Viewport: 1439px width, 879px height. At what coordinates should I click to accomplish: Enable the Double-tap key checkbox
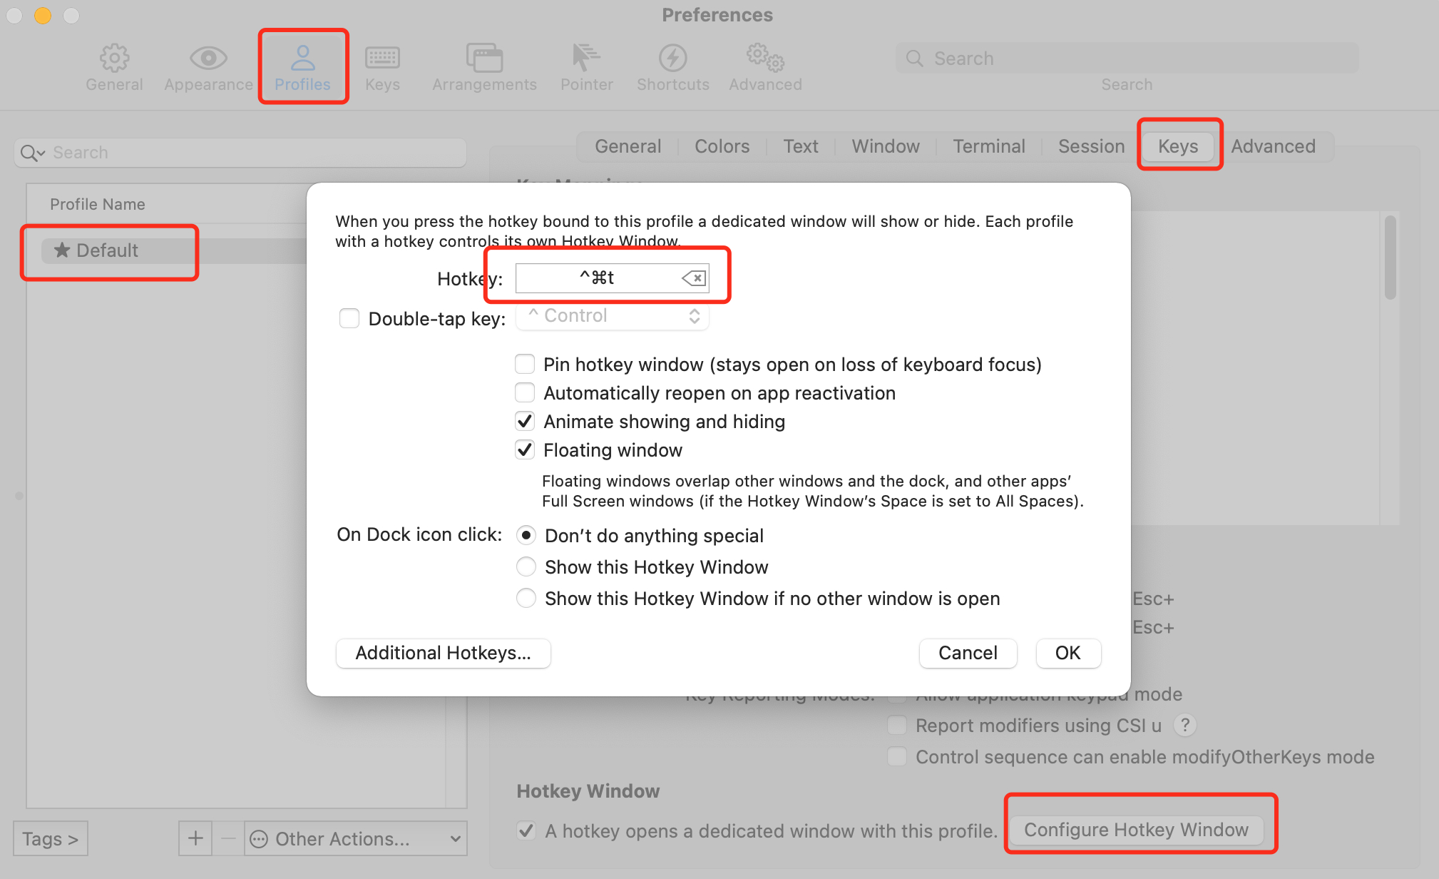click(349, 318)
